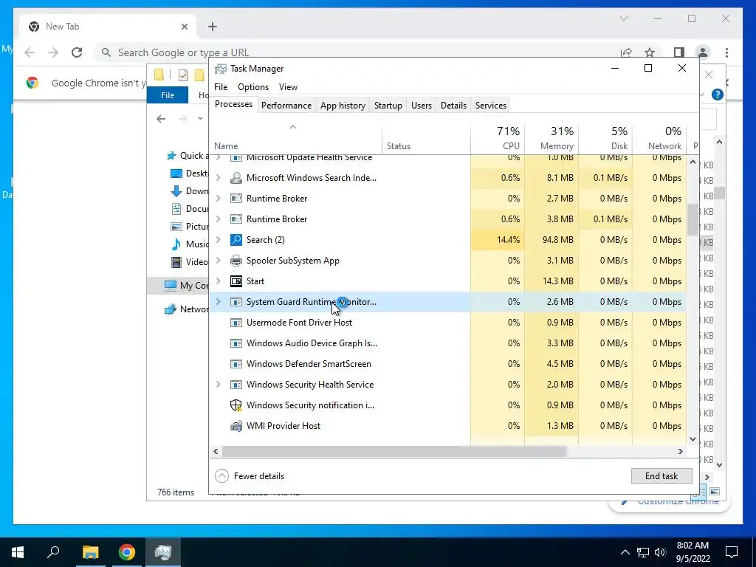Sort processes by CPU column
The height and width of the screenshot is (567, 756).
click(498, 138)
